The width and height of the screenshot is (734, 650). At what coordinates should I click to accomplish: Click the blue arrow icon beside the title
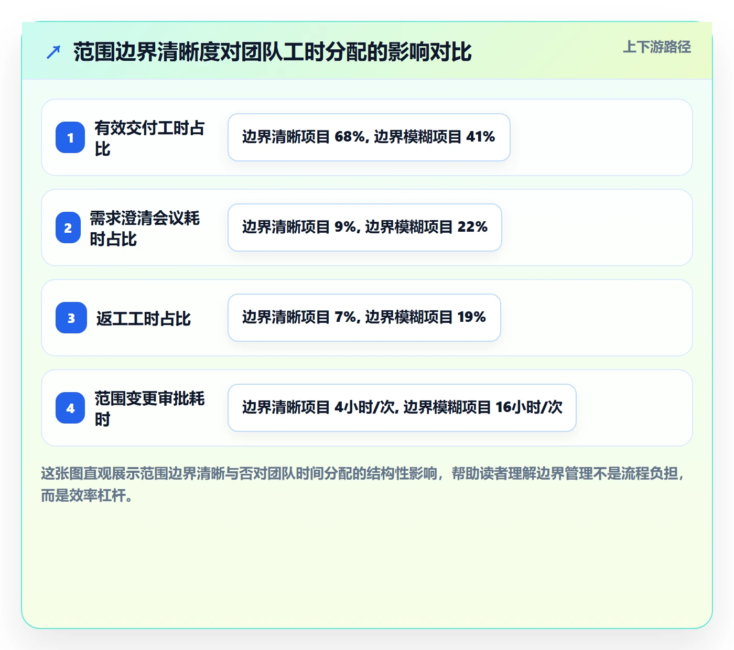tap(53, 52)
